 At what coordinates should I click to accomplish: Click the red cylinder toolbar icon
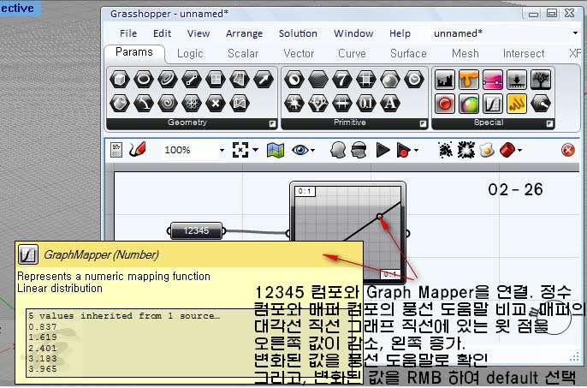pyautogui.click(x=507, y=150)
